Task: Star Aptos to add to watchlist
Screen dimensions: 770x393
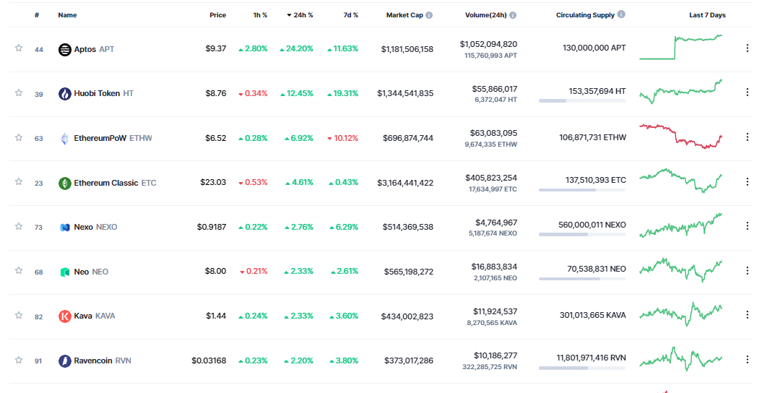Action: point(19,48)
